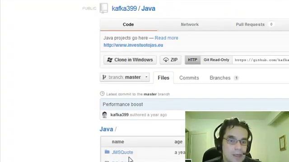Open the Branches tab
This screenshot has width=289, height=162.
(x=220, y=78)
